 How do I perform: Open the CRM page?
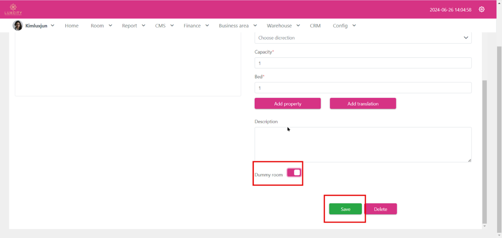click(315, 25)
